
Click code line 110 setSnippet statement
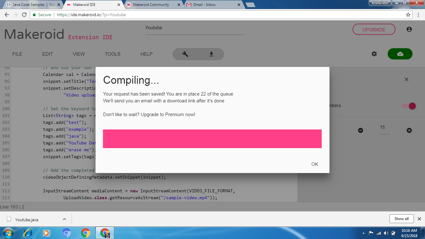click(105, 177)
